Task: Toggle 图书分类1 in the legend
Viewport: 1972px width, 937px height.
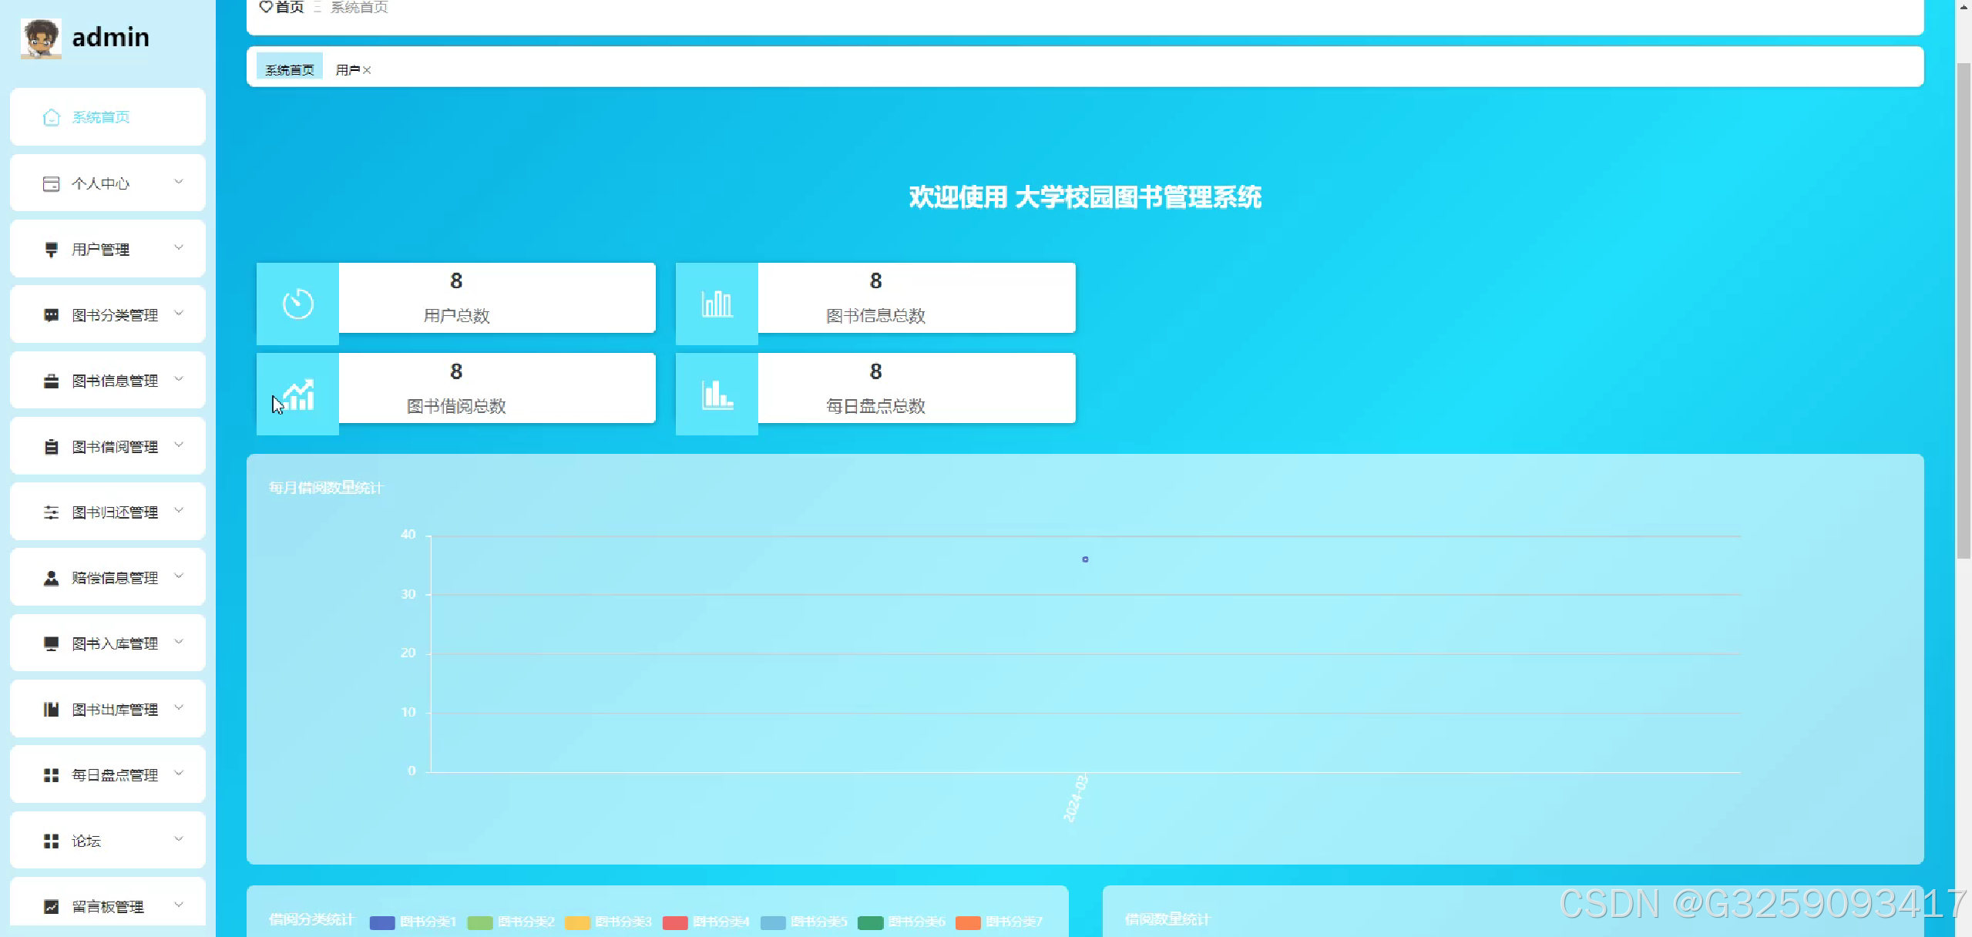Action: (381, 922)
